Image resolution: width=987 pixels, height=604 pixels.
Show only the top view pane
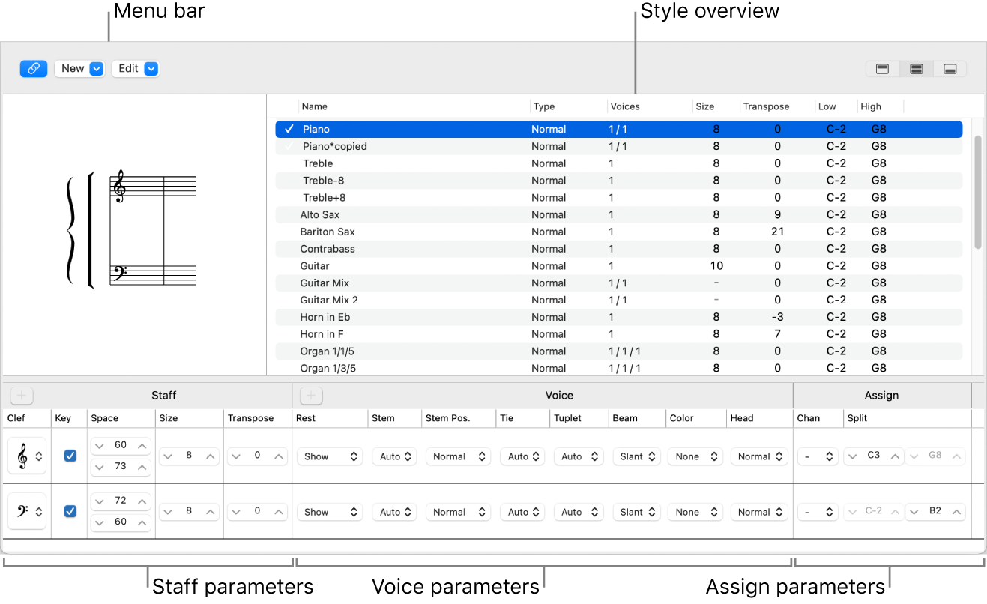coord(883,69)
